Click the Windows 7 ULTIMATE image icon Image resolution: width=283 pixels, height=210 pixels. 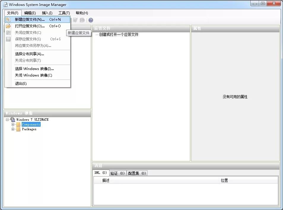click(13, 120)
